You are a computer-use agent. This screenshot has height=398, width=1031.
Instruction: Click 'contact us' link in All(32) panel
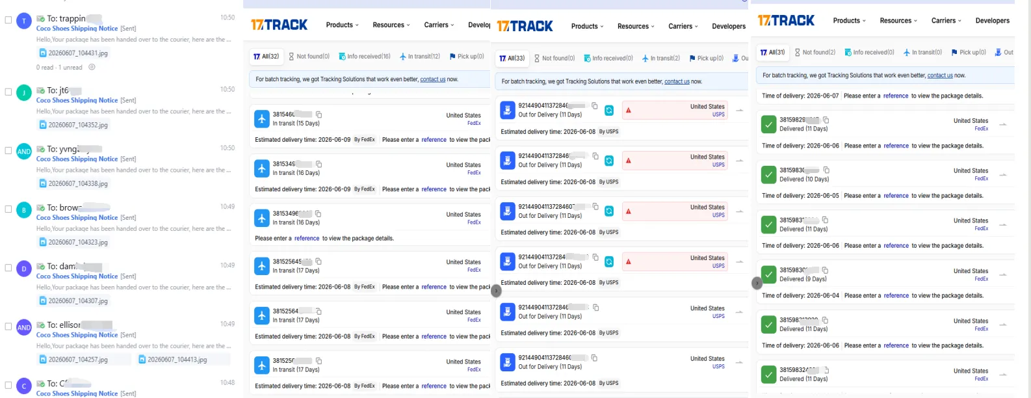point(433,79)
